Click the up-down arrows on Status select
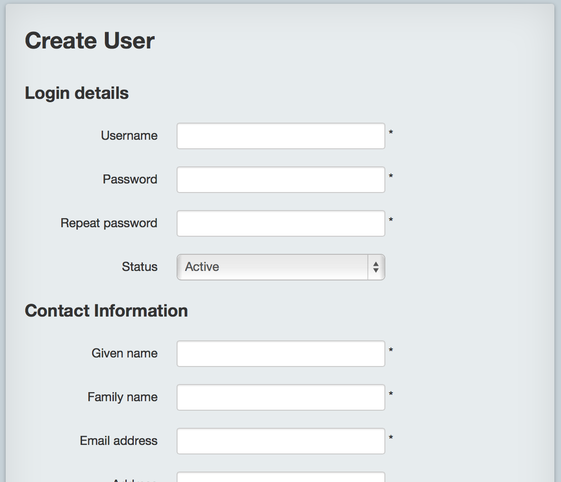The height and width of the screenshot is (482, 561). (376, 267)
